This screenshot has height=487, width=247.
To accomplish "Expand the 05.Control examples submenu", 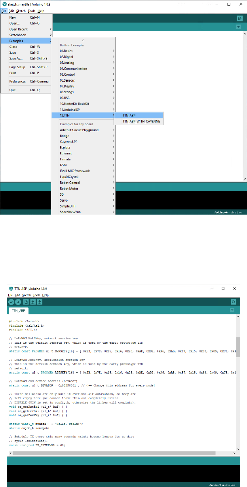I will point(83,74).
